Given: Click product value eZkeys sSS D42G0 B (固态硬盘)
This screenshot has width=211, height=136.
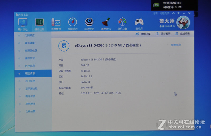Looking at the screenshot, I should (98, 59).
